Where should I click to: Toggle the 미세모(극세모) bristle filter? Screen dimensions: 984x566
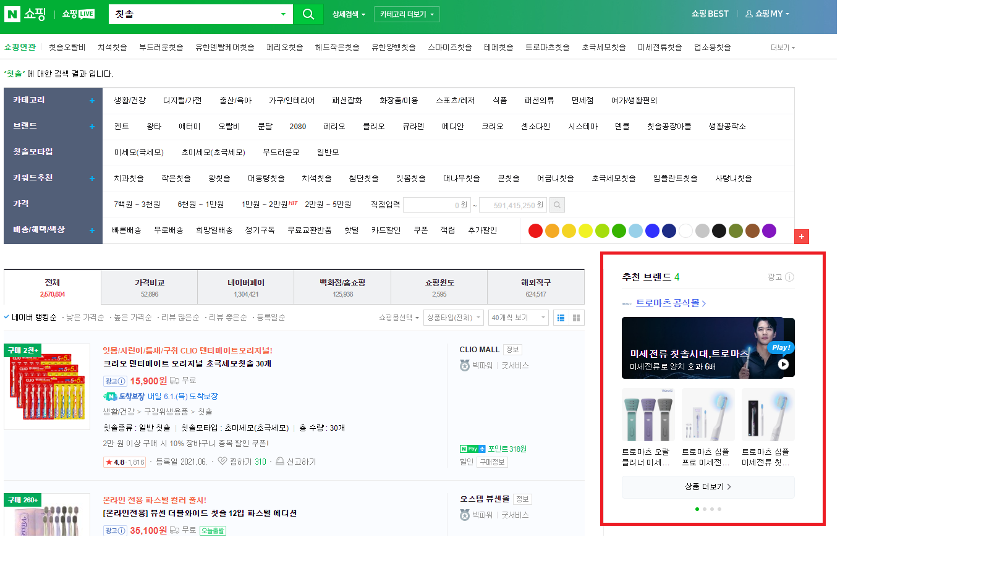pyautogui.click(x=139, y=152)
